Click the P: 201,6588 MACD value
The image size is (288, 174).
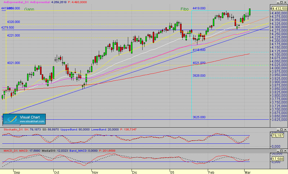107,151
